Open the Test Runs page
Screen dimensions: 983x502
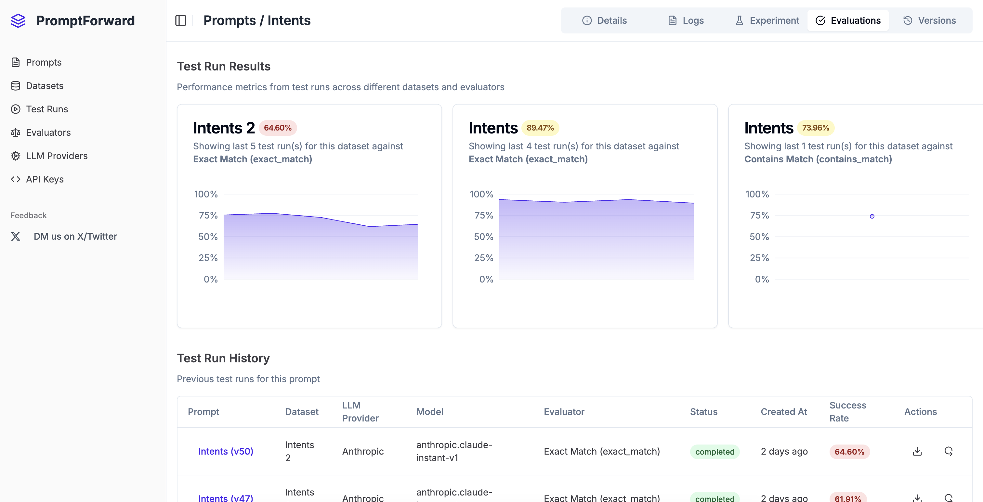(x=46, y=109)
